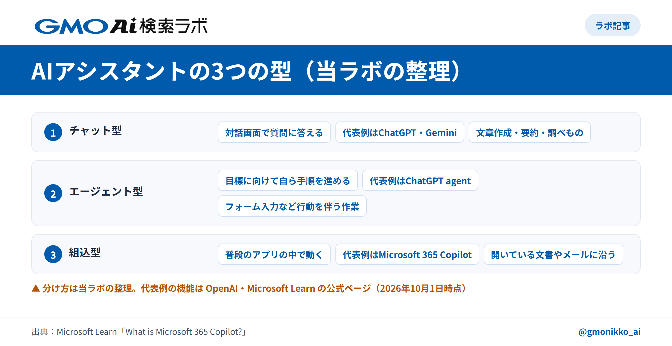672x346 pixels.
Task: Click the number 3 circle badge
Action: point(53,254)
